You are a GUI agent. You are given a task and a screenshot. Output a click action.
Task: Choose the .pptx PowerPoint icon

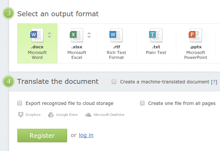point(195,35)
